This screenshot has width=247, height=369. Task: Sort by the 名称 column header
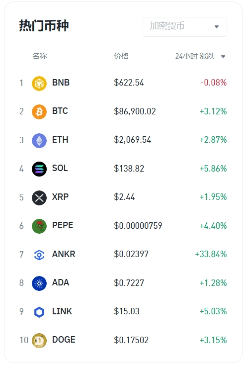pyautogui.click(x=39, y=56)
